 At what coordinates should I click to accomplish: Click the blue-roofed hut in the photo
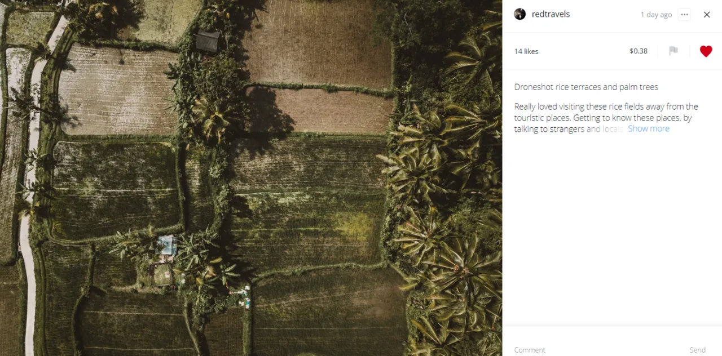[166, 246]
